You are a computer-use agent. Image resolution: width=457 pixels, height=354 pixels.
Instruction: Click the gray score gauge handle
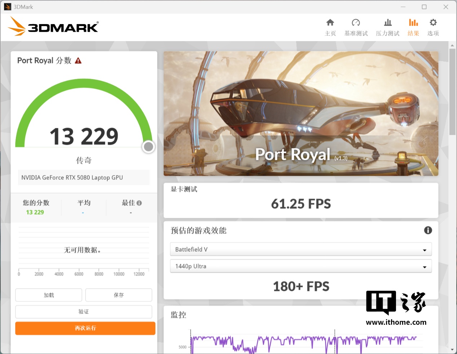148,147
